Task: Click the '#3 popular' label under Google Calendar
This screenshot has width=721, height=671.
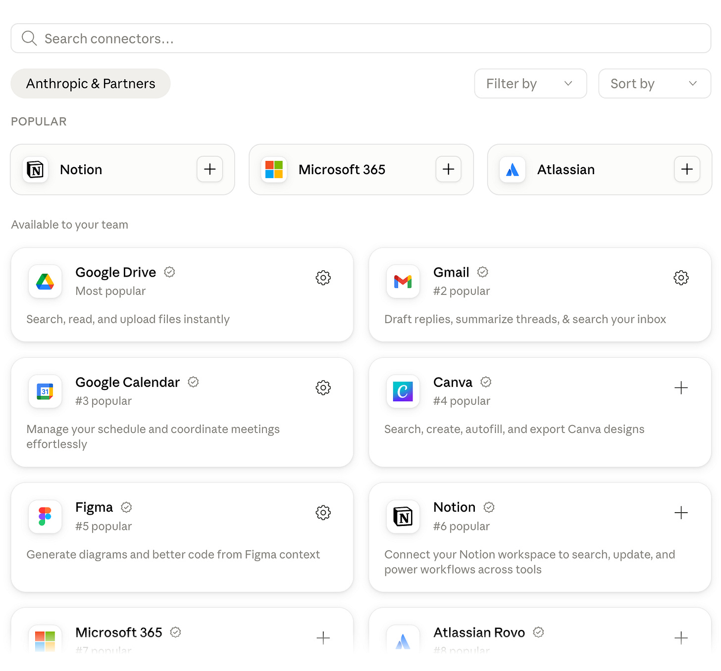Action: (103, 401)
